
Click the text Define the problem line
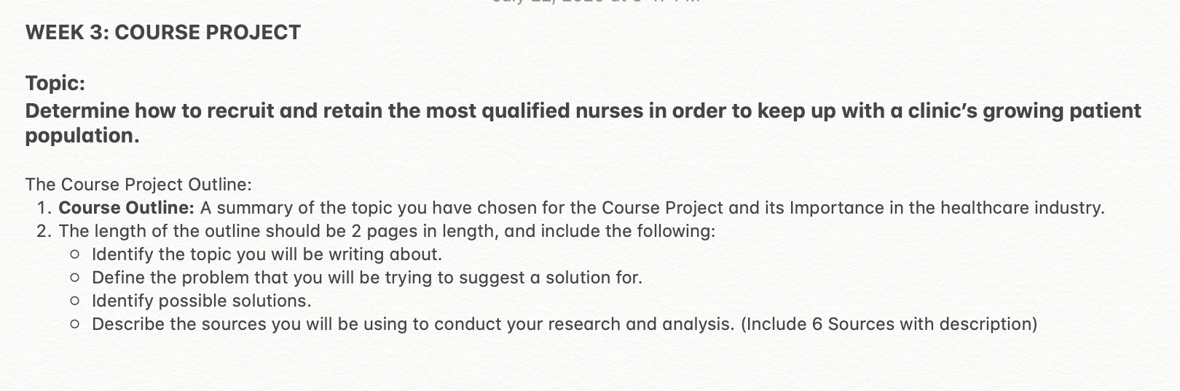[x=367, y=278]
